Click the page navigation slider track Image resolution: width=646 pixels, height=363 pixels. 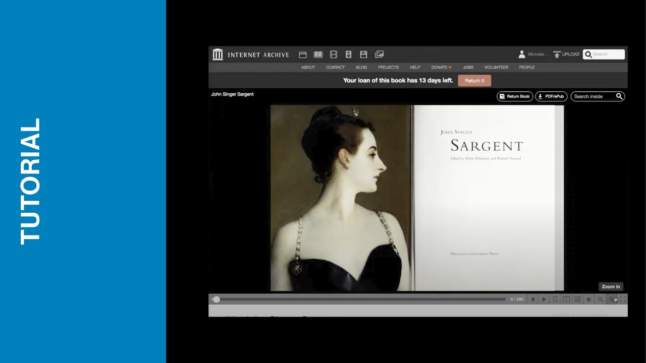tap(358, 299)
